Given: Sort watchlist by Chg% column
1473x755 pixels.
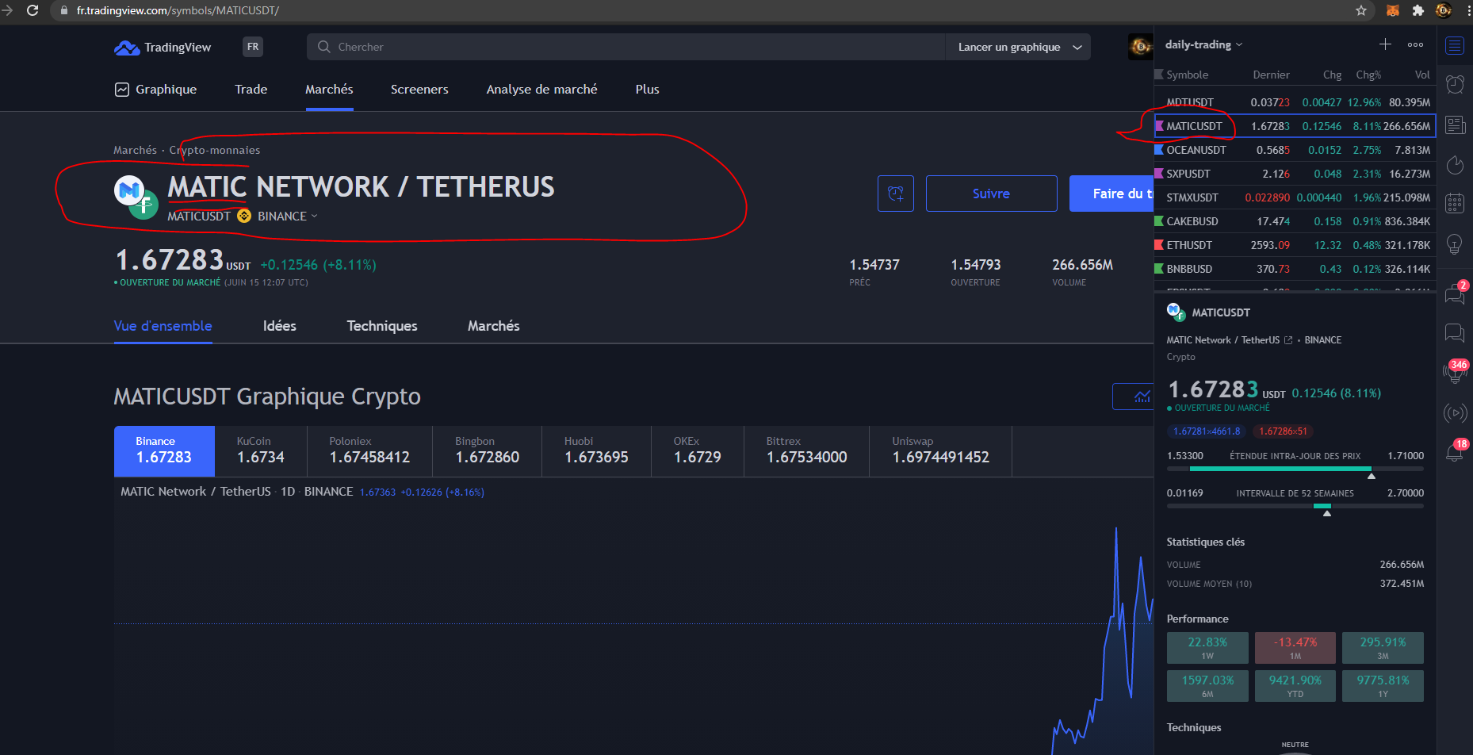Looking at the screenshot, I should click(x=1368, y=75).
